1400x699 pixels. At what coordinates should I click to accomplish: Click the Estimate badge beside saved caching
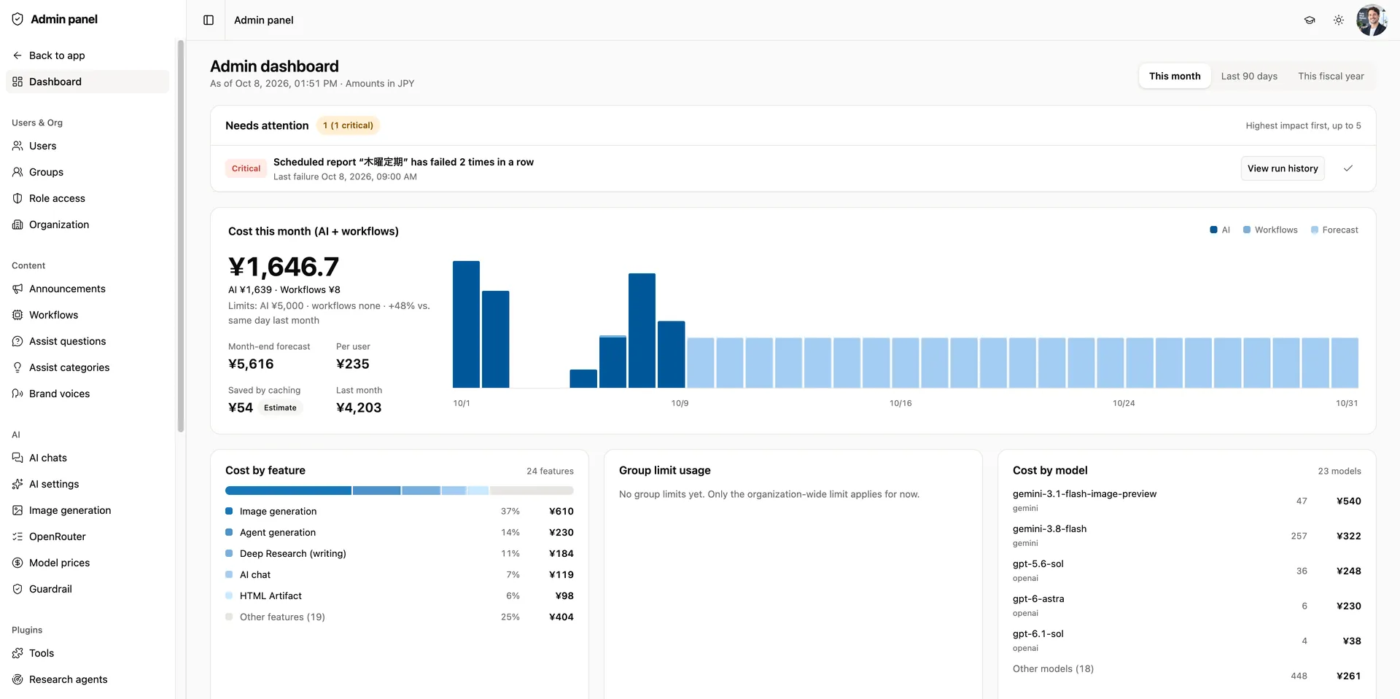coord(280,408)
